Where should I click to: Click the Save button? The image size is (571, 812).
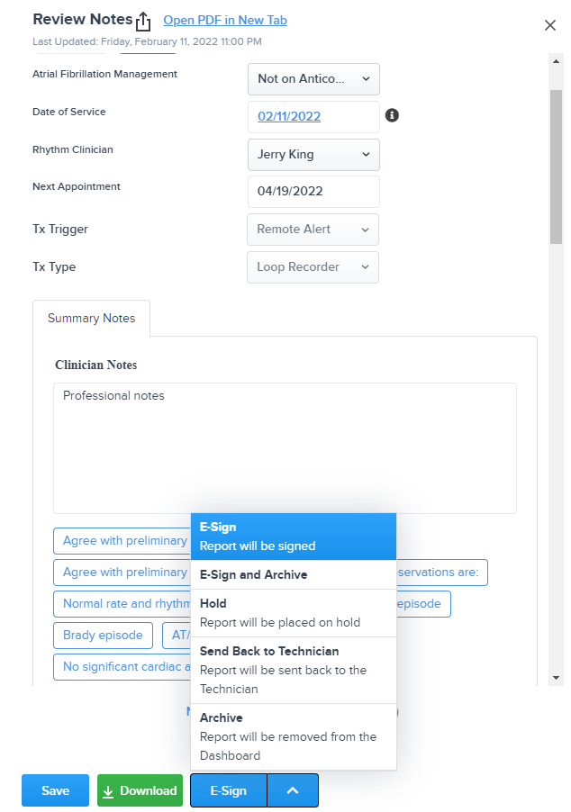[x=55, y=790]
